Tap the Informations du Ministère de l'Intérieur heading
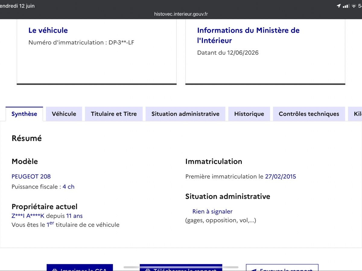Viewport: 362px width, 271px height. tap(248, 35)
